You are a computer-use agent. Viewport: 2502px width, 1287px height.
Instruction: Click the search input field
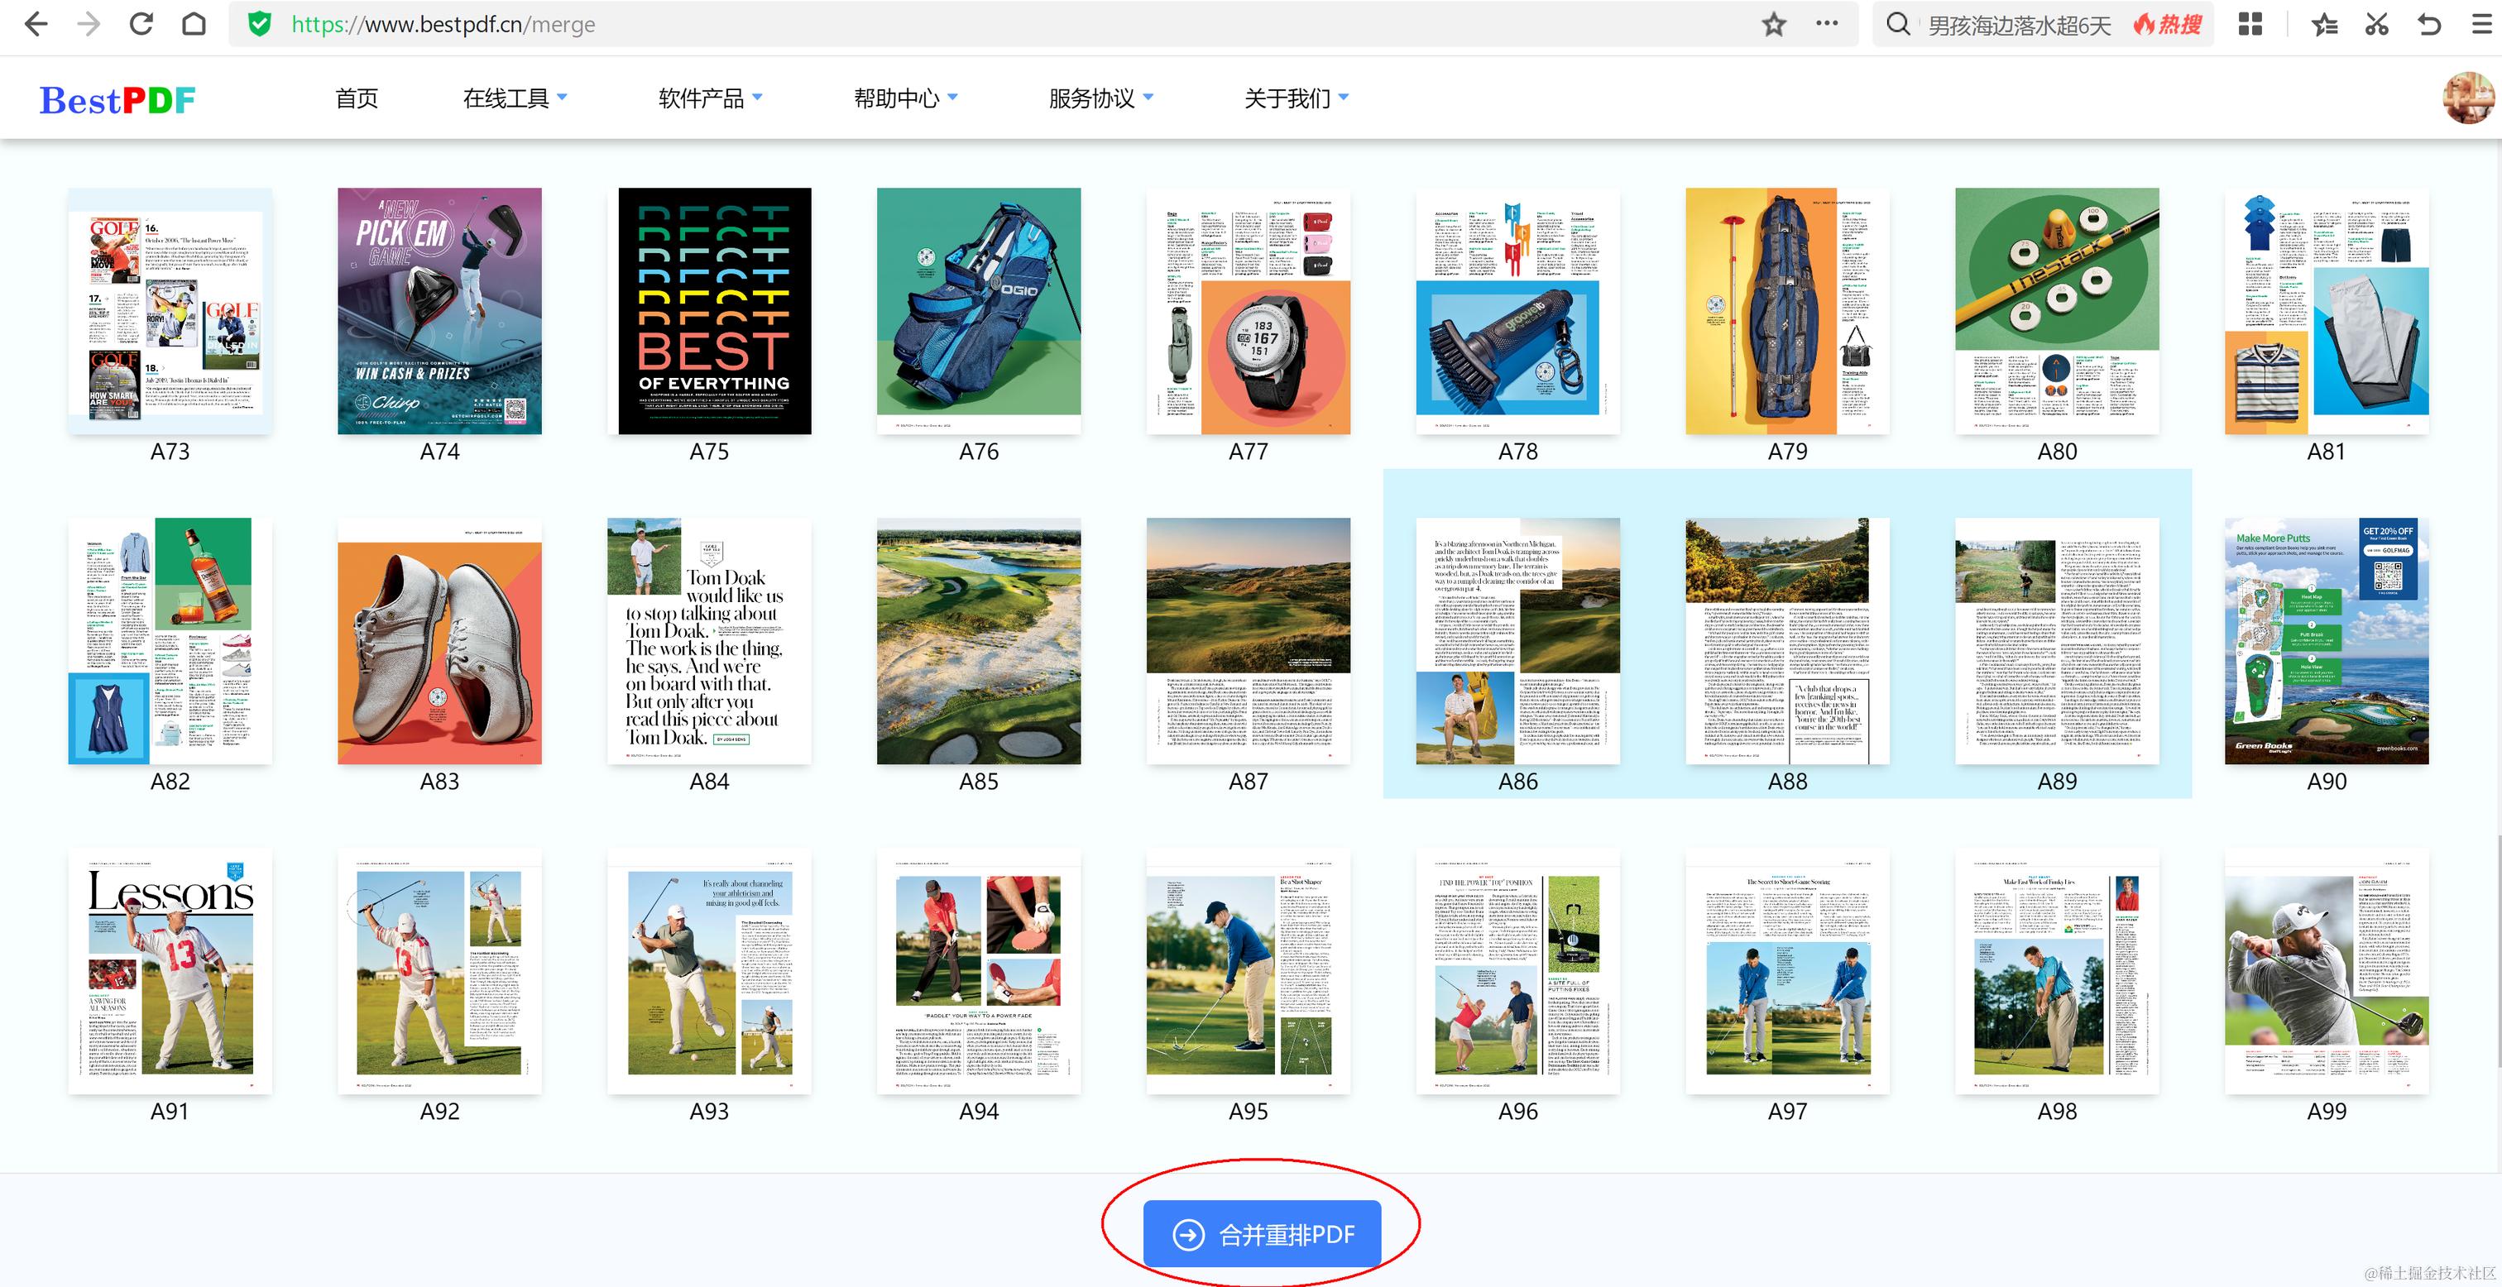2020,24
